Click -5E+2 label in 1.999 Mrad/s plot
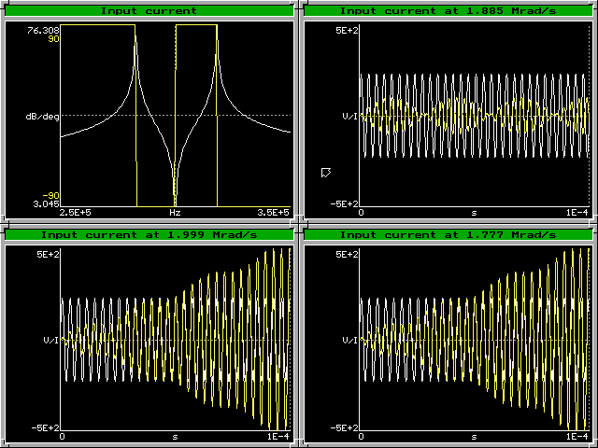Screen dimensions: 598x448 pyautogui.click(x=45, y=427)
